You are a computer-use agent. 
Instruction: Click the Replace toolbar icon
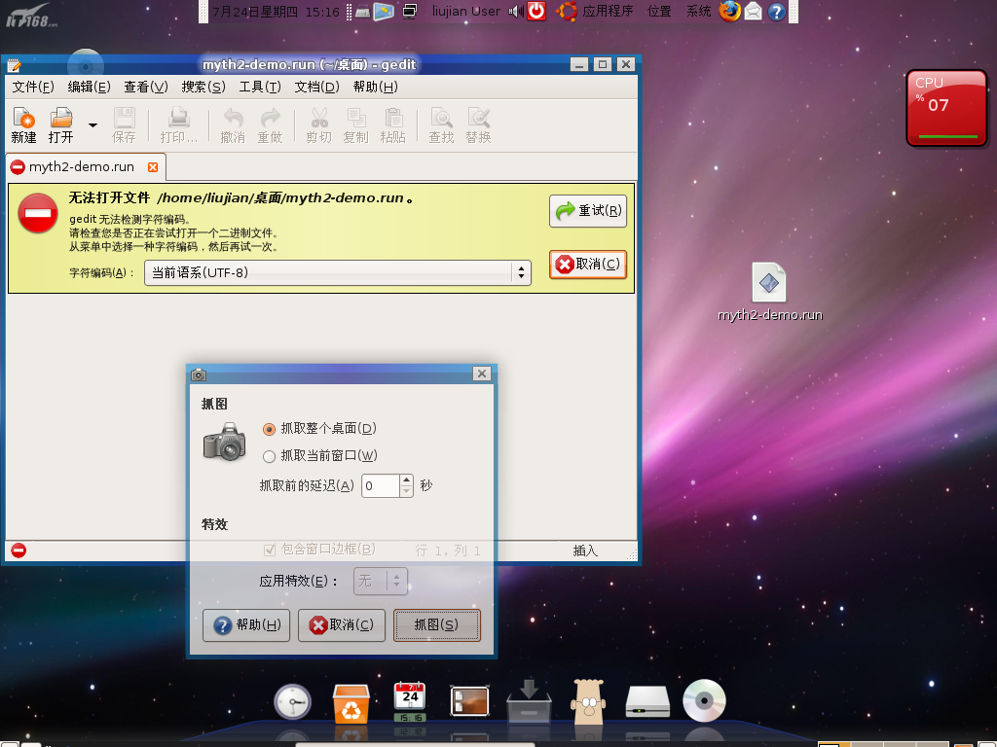[478, 125]
